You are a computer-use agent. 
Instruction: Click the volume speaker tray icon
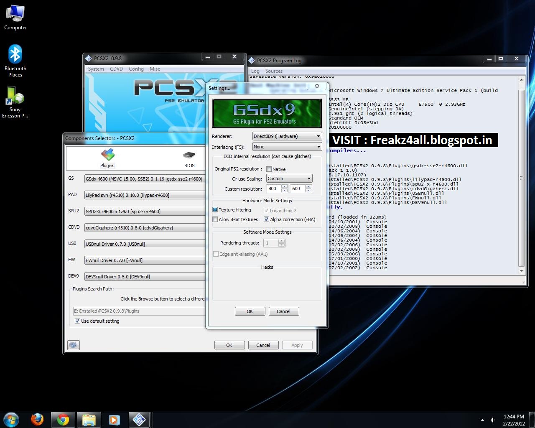click(x=493, y=420)
